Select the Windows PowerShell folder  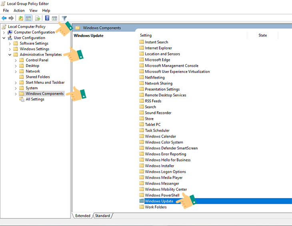click(162, 195)
